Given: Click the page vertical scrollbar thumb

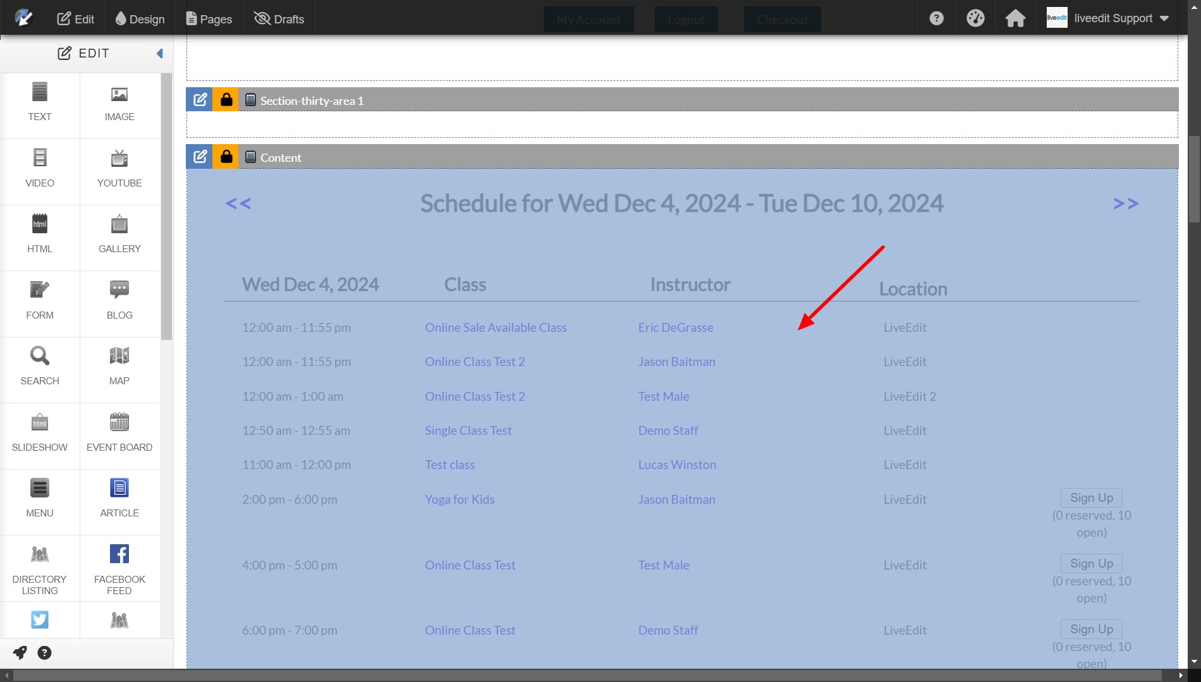Looking at the screenshot, I should pyautogui.click(x=1194, y=178).
